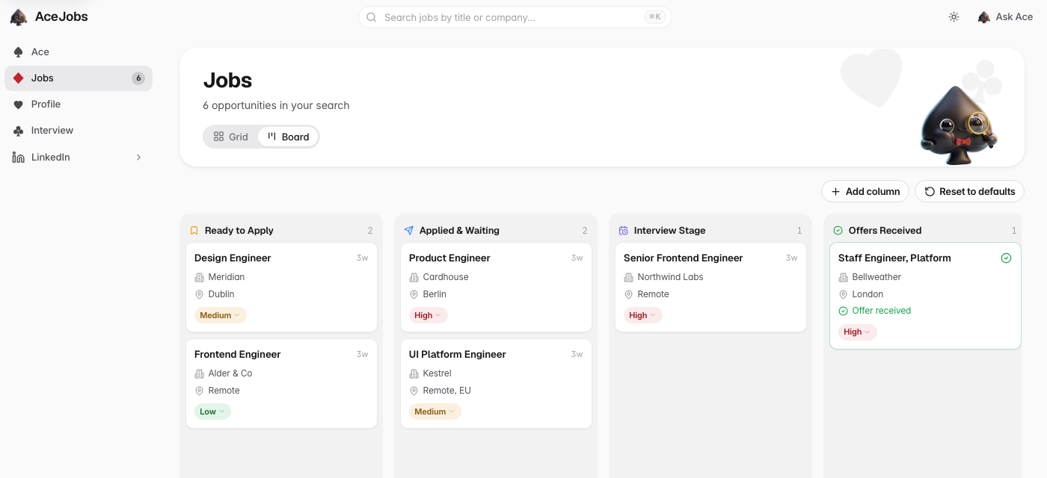Click the calendar icon on Interview Stage
The height and width of the screenshot is (478, 1047).
point(623,231)
